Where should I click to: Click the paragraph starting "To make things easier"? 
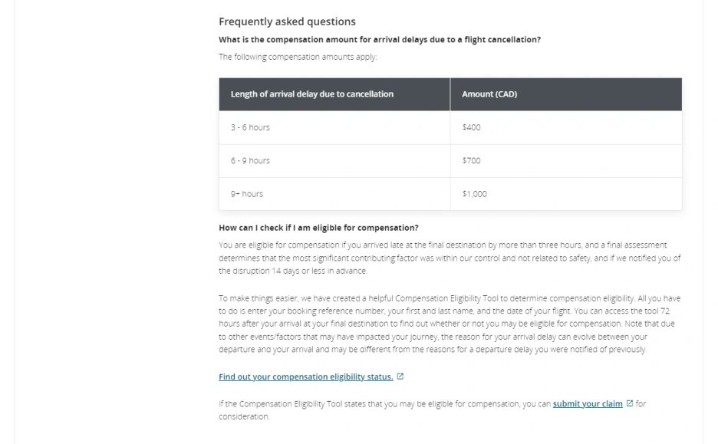pos(449,324)
